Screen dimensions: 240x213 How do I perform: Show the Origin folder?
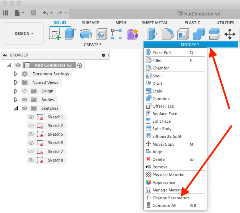point(25,91)
